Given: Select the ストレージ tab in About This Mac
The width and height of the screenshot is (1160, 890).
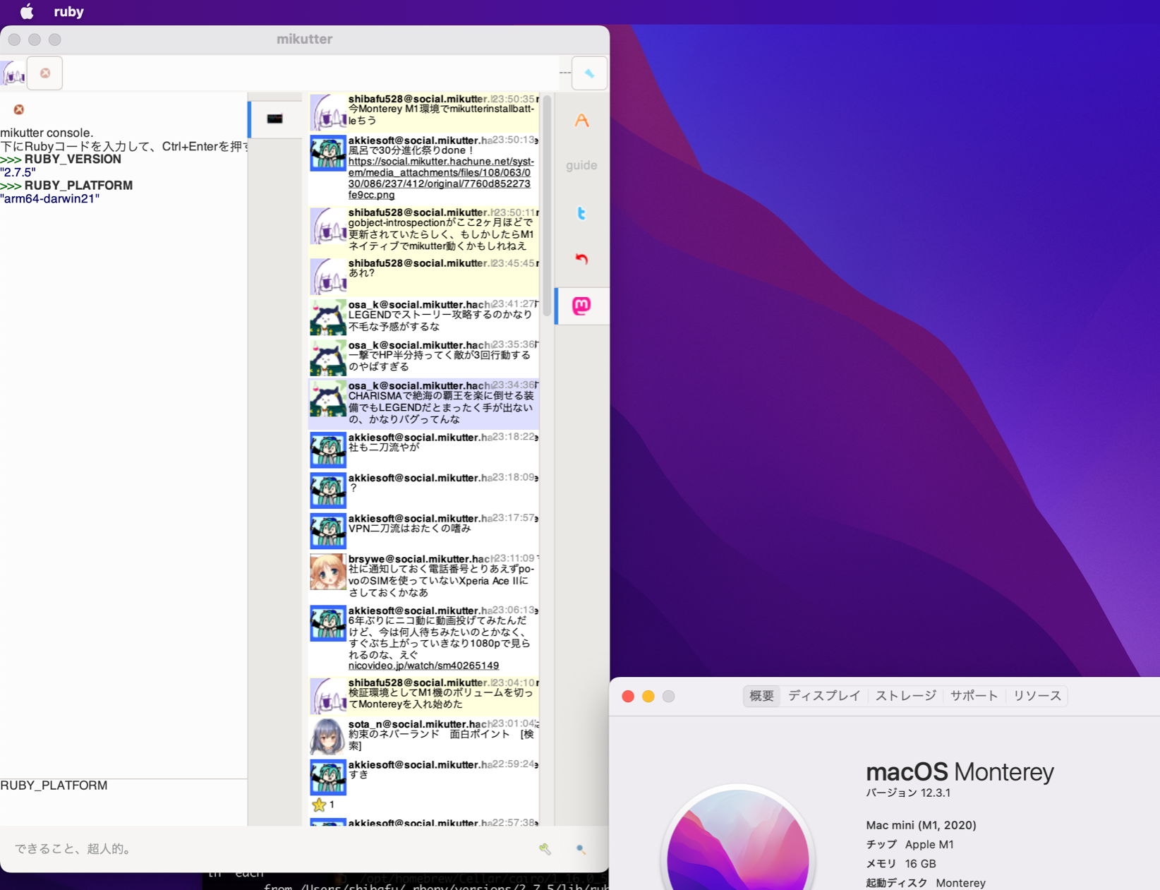Looking at the screenshot, I should [x=905, y=696].
